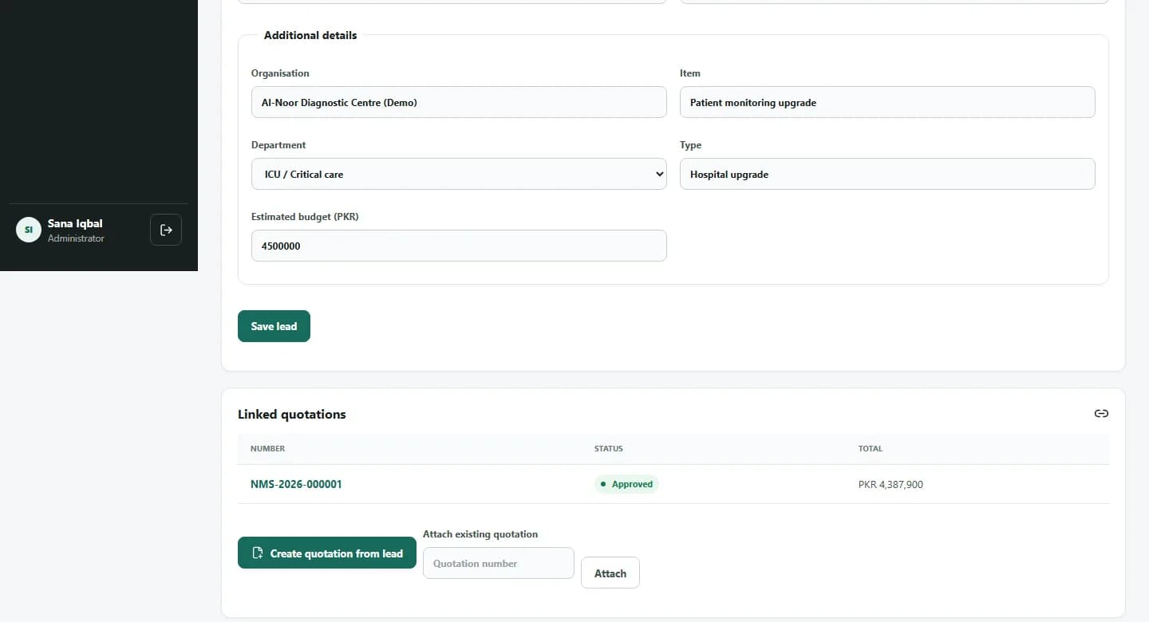The height and width of the screenshot is (622, 1149).
Task: Click the TOTAL column header
Action: click(x=871, y=449)
